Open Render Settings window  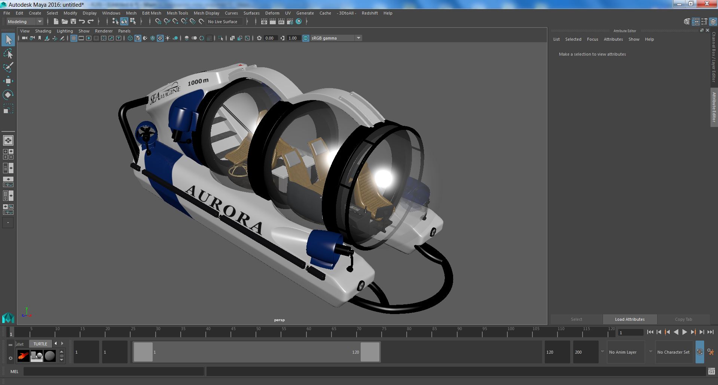[x=290, y=22]
